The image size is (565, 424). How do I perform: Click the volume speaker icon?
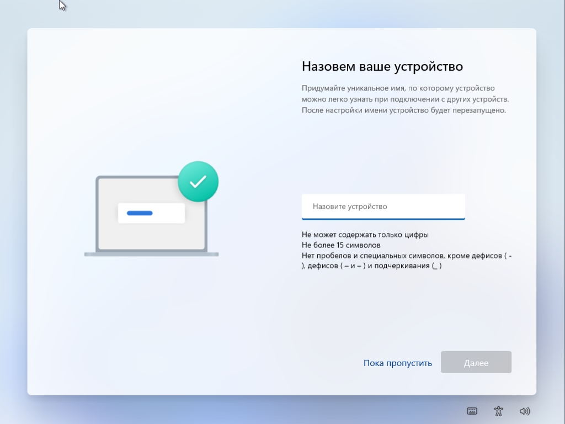pos(525,411)
